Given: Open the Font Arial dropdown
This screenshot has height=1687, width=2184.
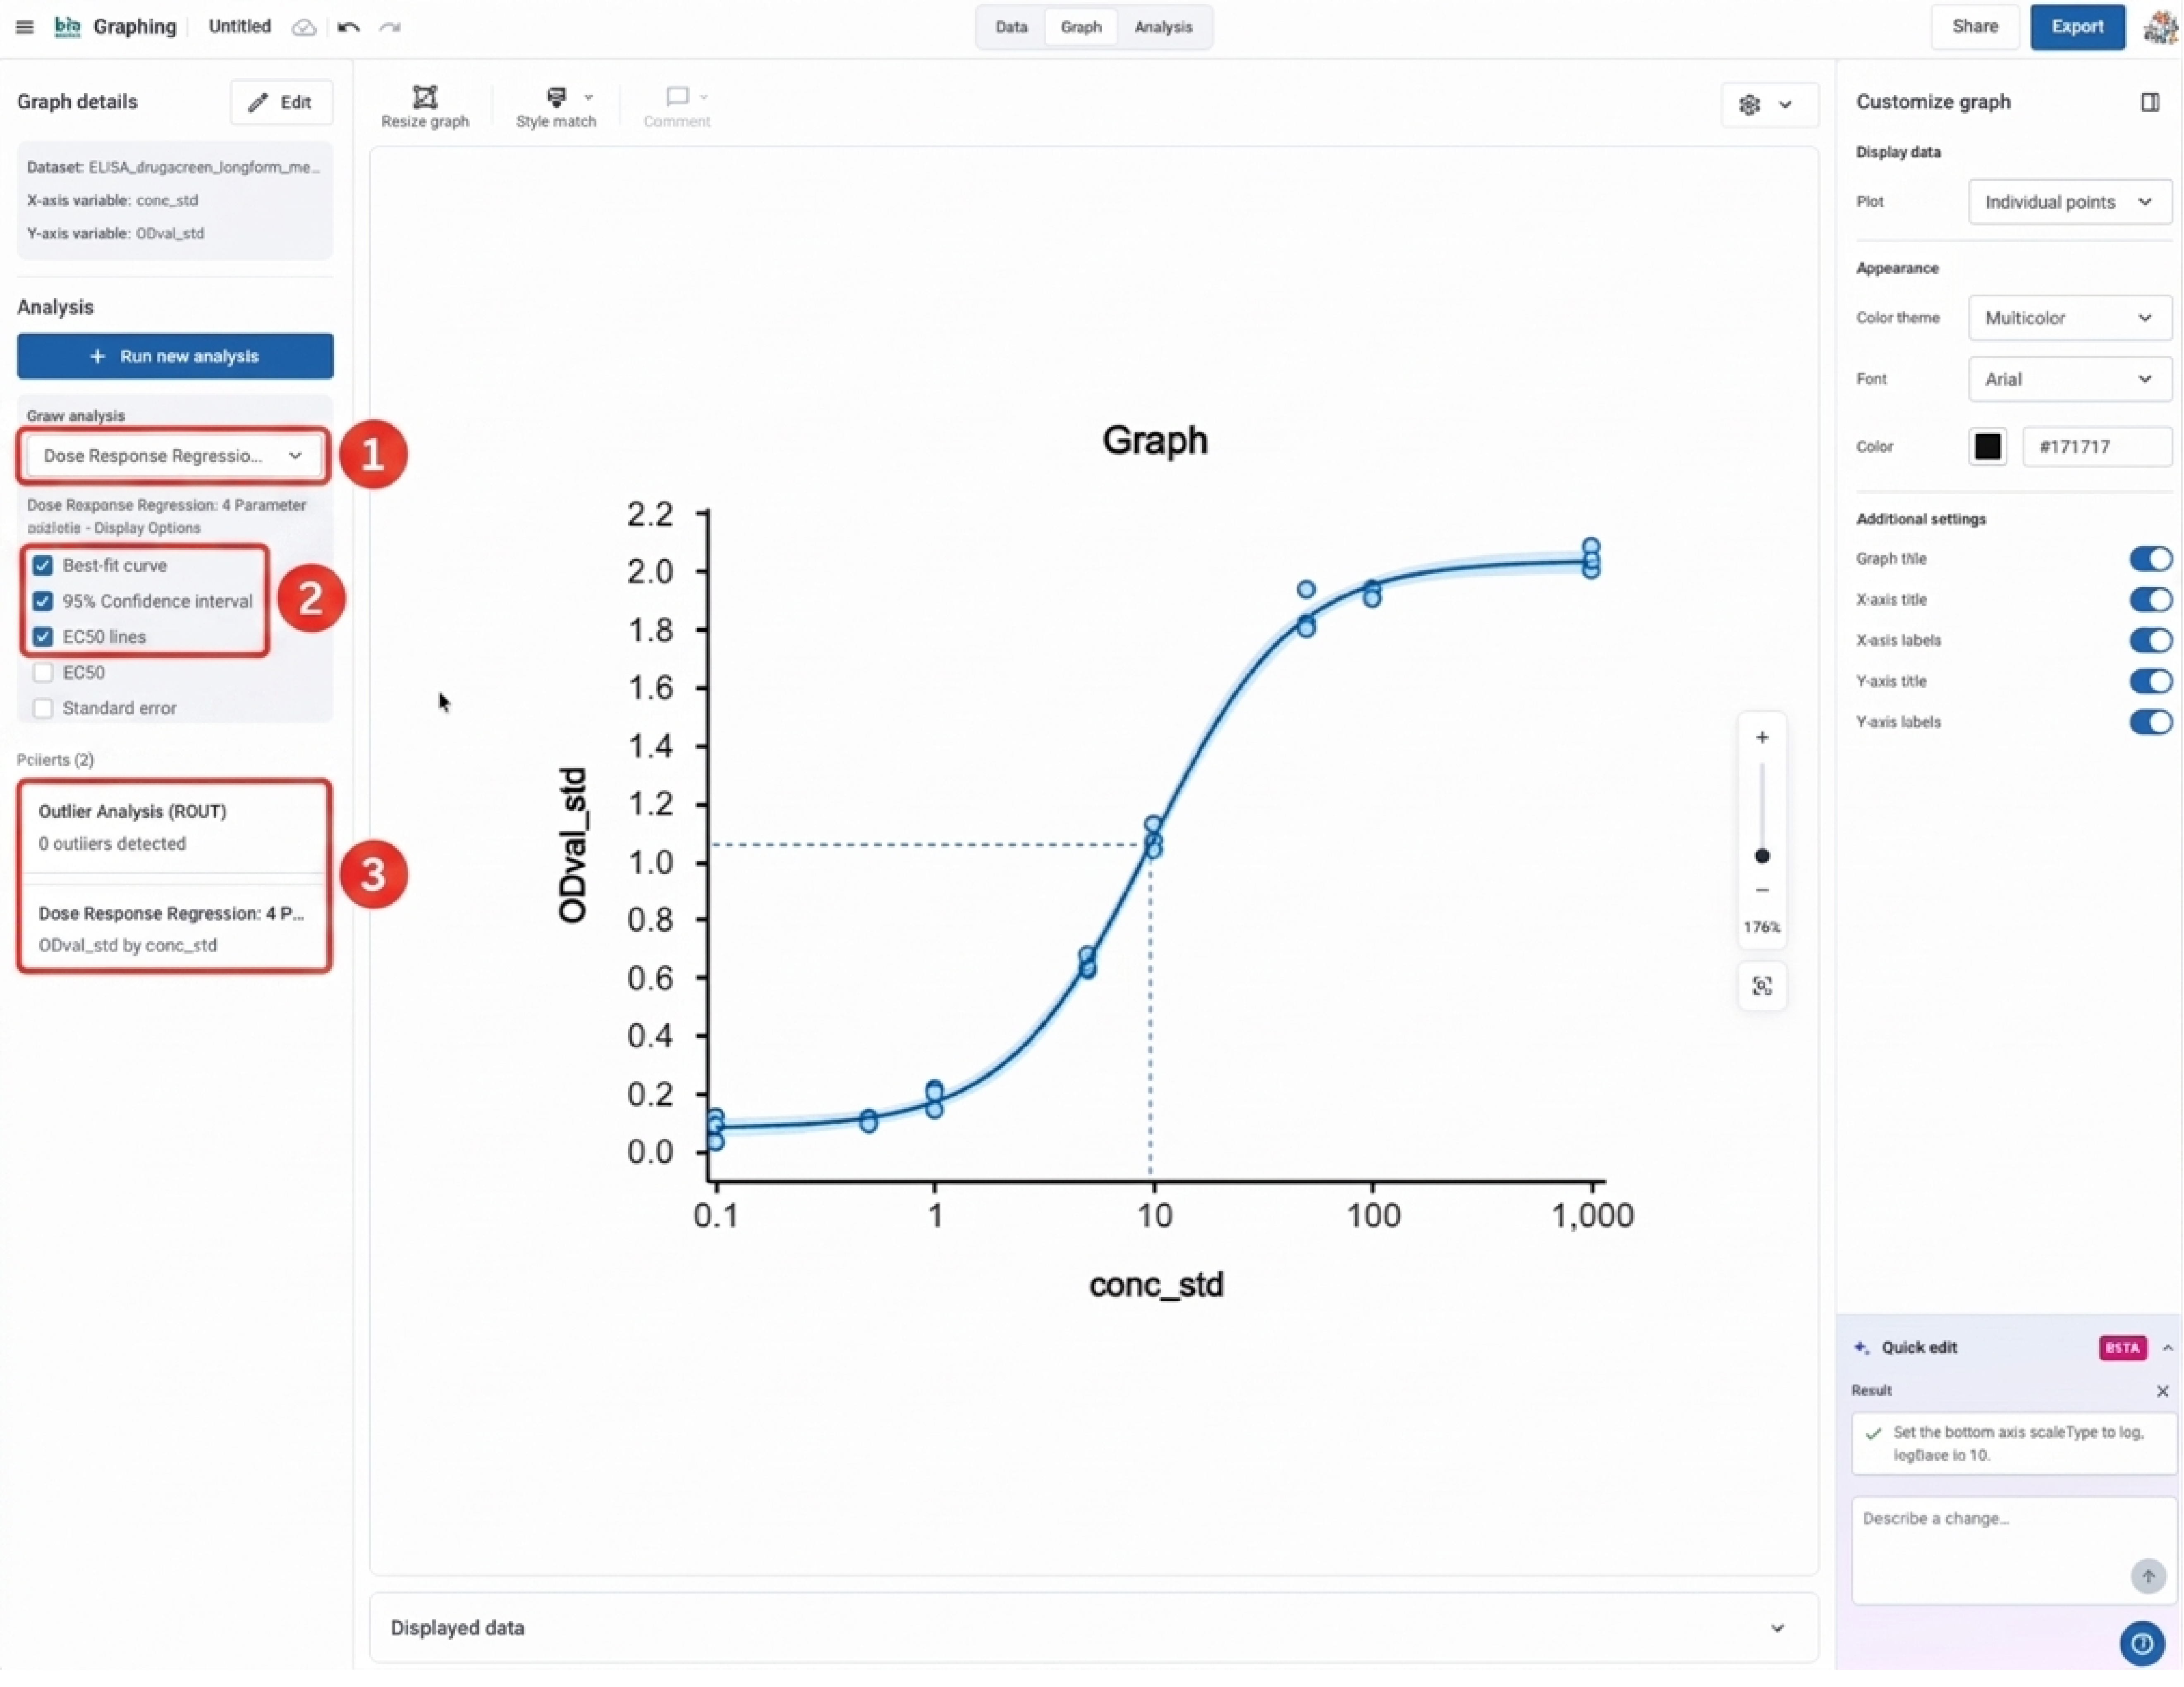Looking at the screenshot, I should point(2070,379).
